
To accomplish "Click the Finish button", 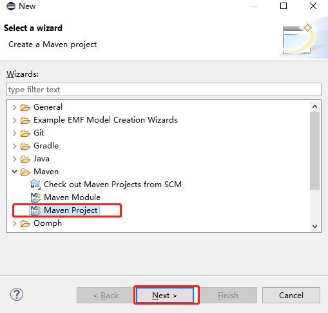I will (x=228, y=295).
